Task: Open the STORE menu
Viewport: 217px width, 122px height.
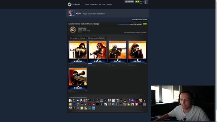Action: (x=87, y=4)
